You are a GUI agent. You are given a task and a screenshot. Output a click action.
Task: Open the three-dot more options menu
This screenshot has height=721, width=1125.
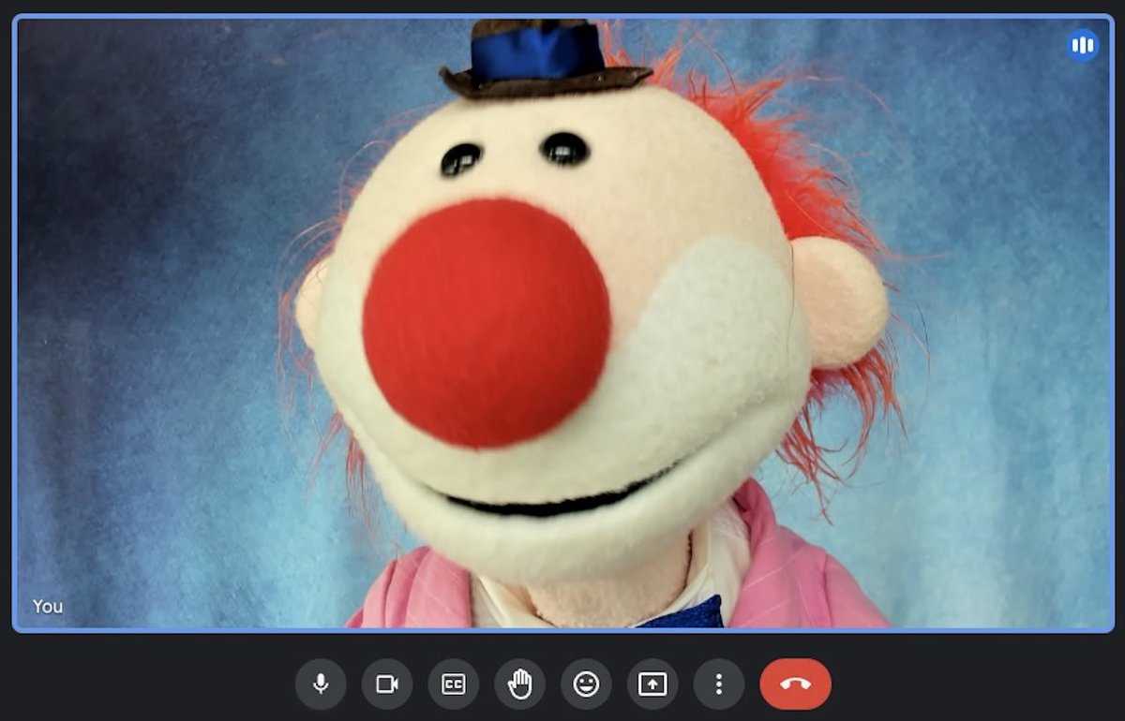click(x=717, y=684)
